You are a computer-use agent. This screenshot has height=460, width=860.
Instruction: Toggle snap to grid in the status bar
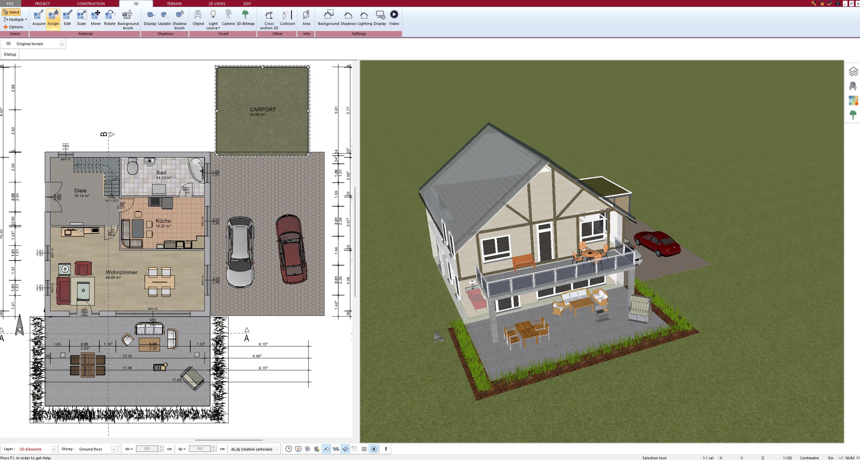click(364, 449)
